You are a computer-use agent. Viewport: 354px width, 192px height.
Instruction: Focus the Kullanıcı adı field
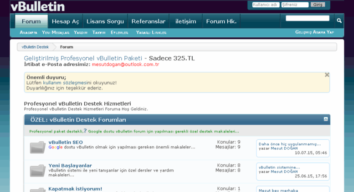[x=266, y=5]
